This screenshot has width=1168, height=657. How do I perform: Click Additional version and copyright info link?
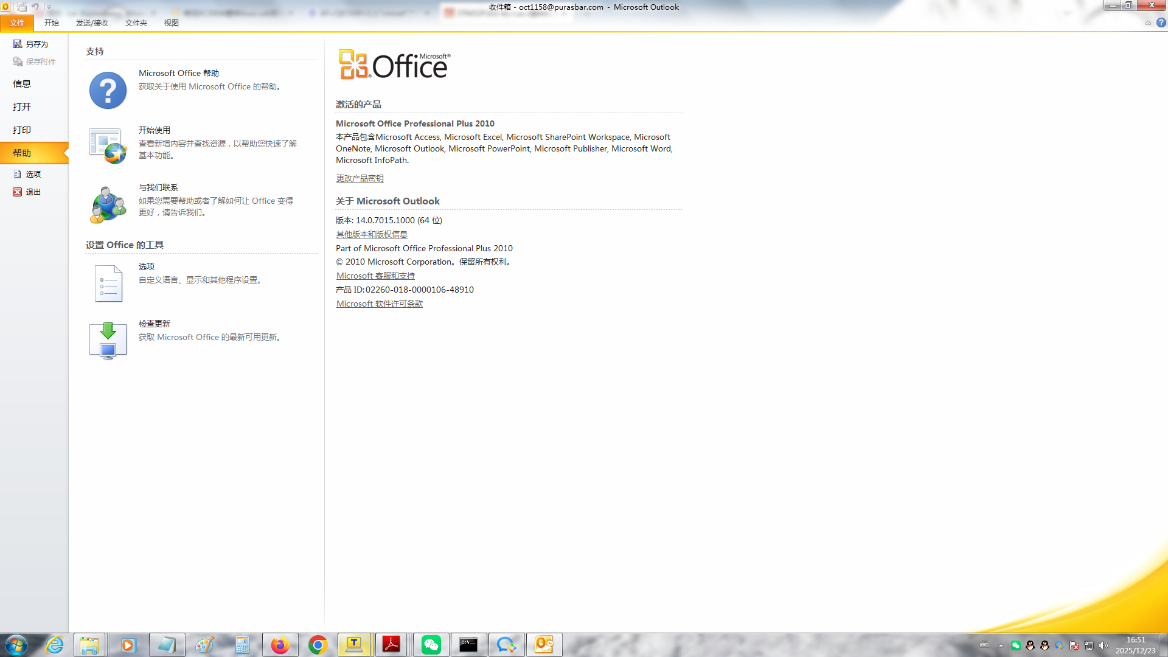point(371,234)
